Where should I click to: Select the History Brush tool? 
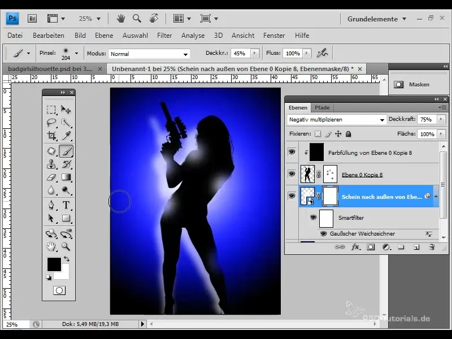(x=66, y=164)
